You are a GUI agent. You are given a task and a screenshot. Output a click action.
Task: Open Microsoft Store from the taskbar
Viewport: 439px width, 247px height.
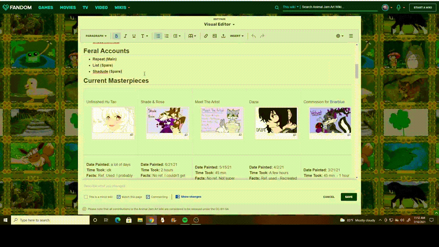pyautogui.click(x=129, y=220)
